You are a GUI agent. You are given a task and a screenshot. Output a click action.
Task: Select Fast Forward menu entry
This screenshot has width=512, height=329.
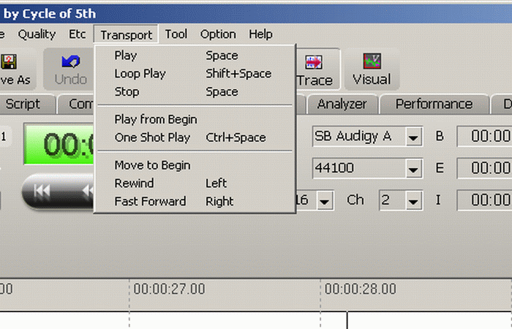(150, 201)
